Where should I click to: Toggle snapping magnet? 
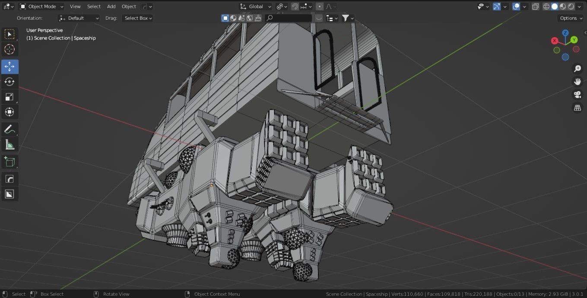pos(295,6)
